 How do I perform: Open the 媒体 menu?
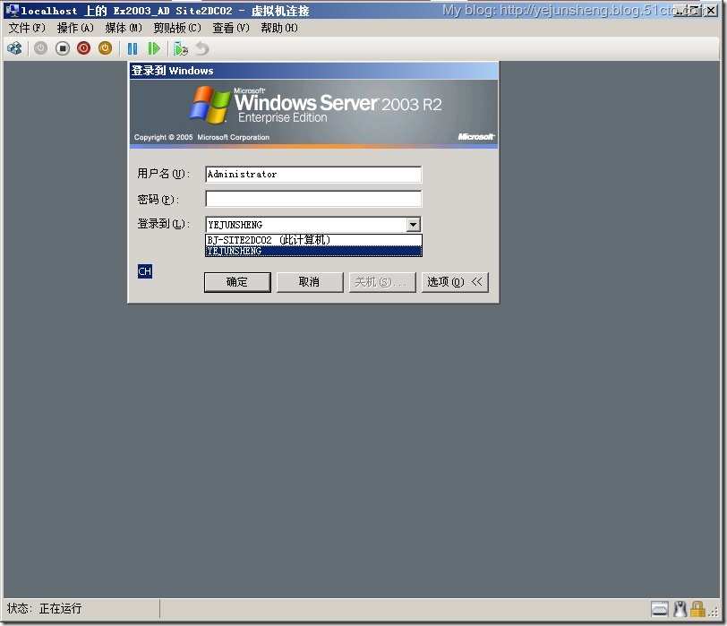click(124, 28)
